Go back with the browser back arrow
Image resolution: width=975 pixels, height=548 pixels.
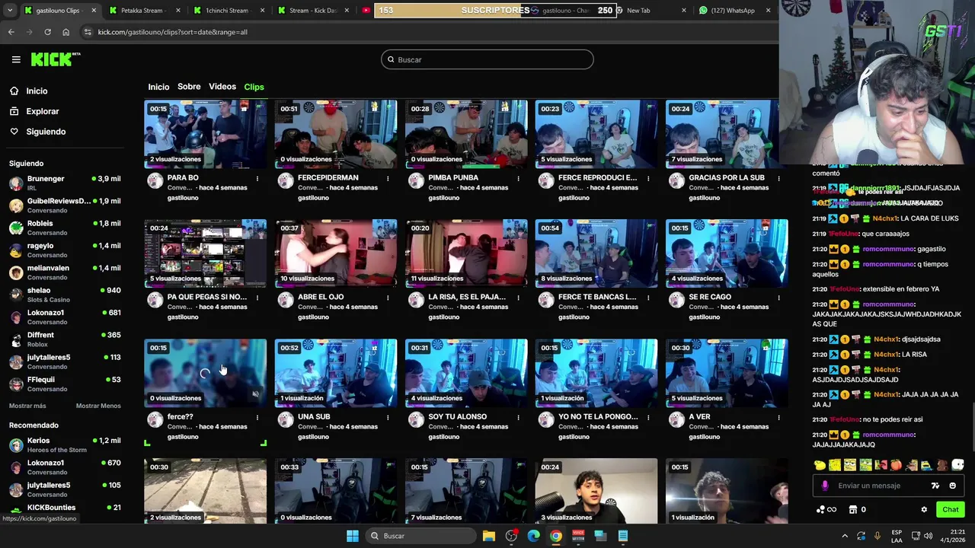11,32
